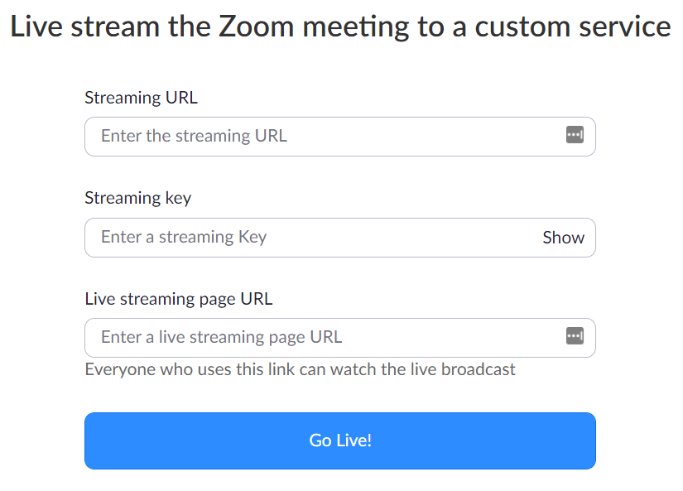The width and height of the screenshot is (683, 491).
Task: Start the broadcast with Go Live!
Action: point(340,440)
